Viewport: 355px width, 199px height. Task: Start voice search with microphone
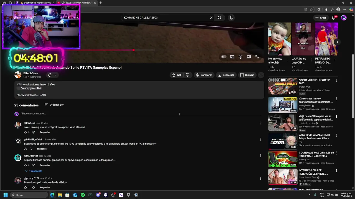(231, 18)
